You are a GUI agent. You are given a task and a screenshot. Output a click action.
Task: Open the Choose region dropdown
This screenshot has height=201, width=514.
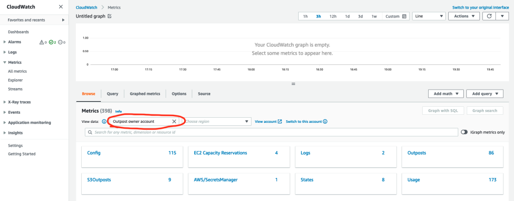pyautogui.click(x=217, y=121)
